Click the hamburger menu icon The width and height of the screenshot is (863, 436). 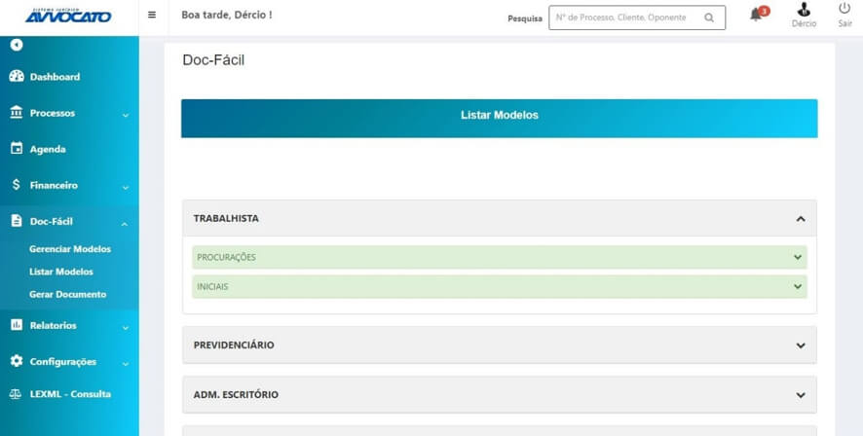[x=151, y=16]
